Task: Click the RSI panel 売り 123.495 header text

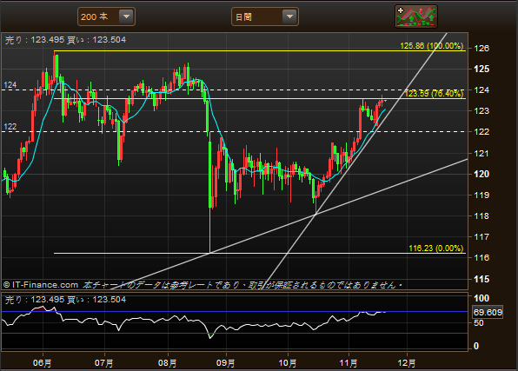Action: click(65, 300)
